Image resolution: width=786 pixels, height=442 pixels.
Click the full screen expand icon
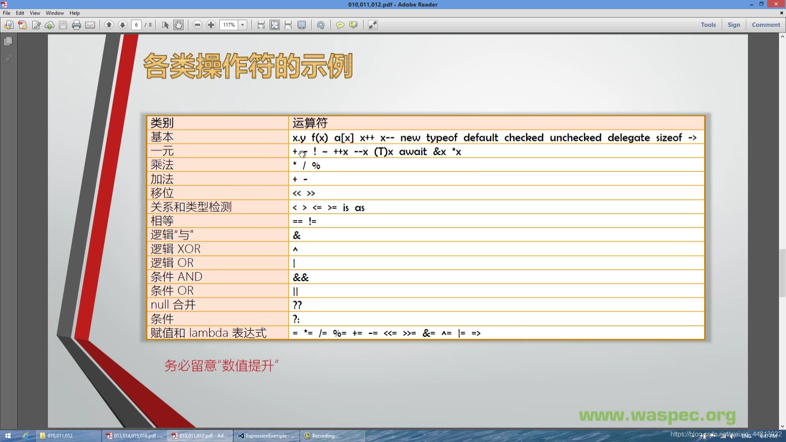tap(373, 25)
